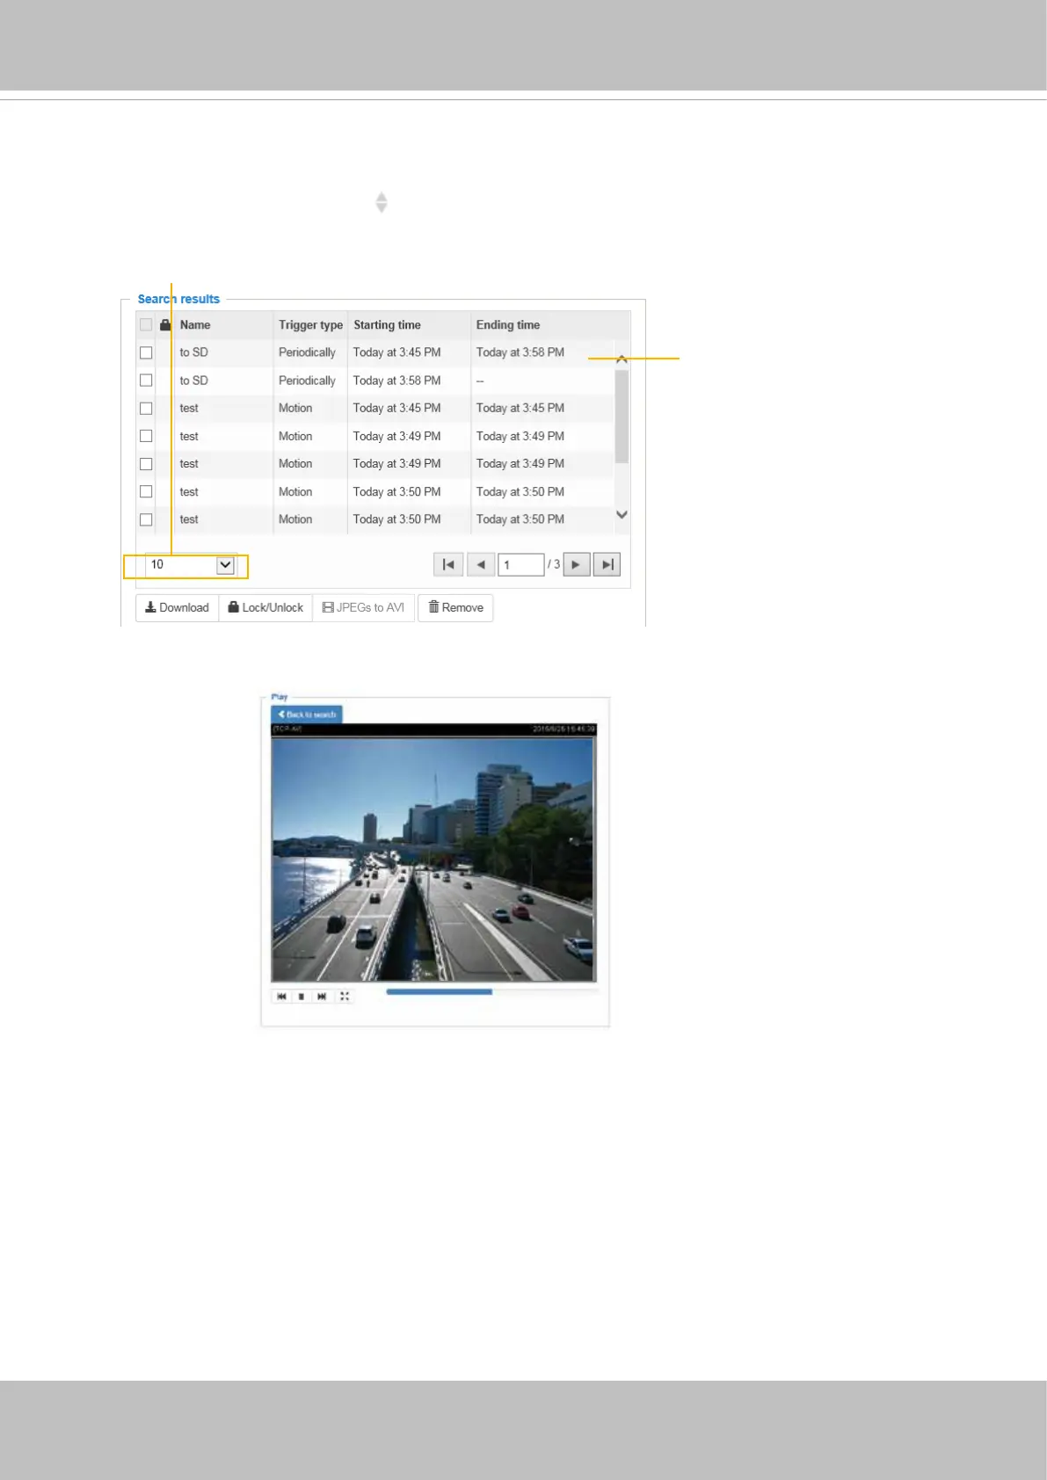The width and height of the screenshot is (1047, 1480).
Task: Click the video playback progress bar
Action: point(491,991)
